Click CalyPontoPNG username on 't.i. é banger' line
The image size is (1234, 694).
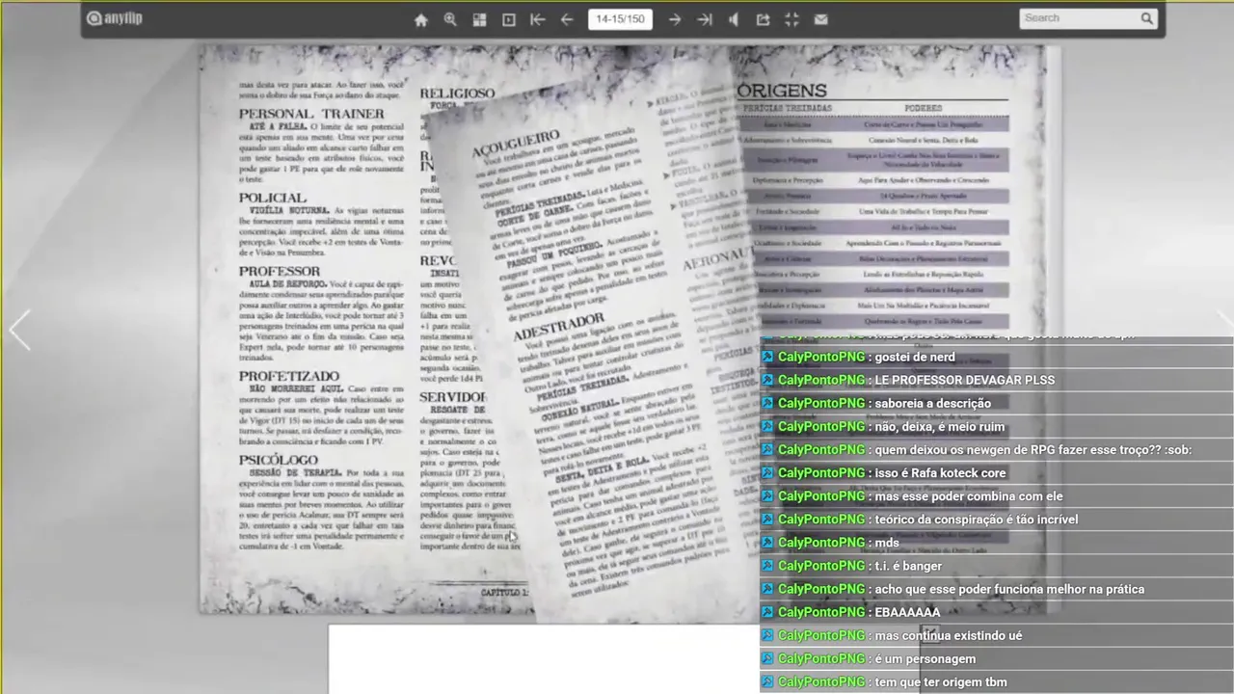click(x=821, y=565)
